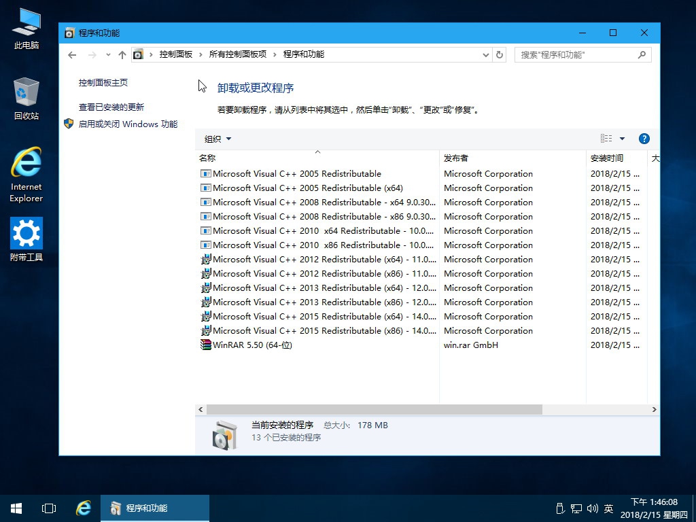
Task: Select Visual C++ 2005 Redistributable (x64) row
Action: [x=427, y=188]
